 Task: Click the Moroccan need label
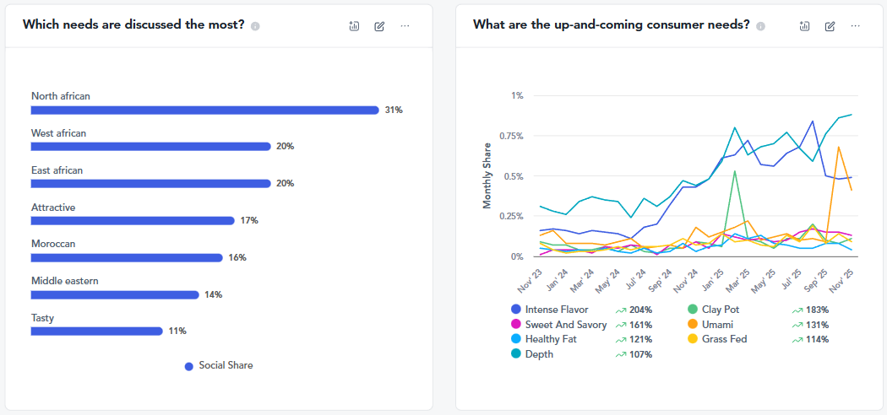(x=53, y=245)
